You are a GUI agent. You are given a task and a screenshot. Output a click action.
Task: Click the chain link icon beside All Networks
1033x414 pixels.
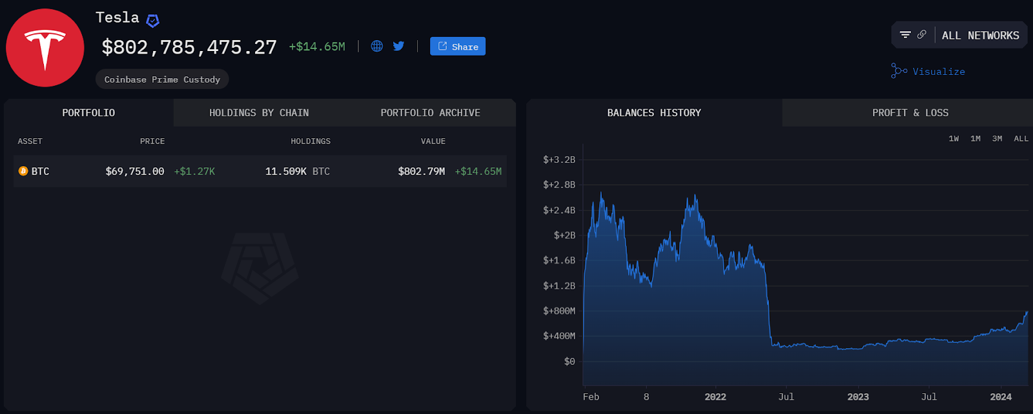point(922,34)
